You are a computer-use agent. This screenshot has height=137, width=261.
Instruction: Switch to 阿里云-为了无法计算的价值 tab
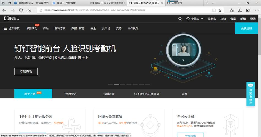pyautogui.click(x=108, y=3)
